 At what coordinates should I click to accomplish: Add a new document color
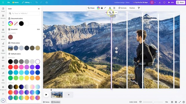10,23
